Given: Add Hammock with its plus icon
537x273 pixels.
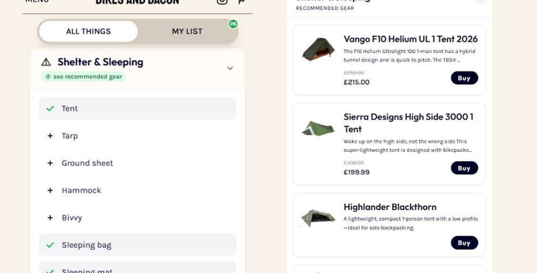Looking at the screenshot, I should click(x=50, y=191).
